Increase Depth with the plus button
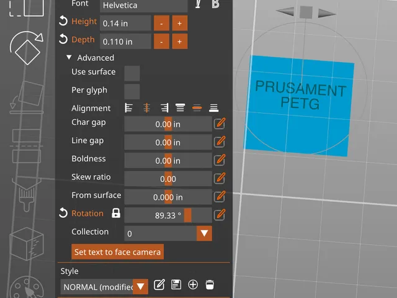Viewport: 397px width, 298px height. 180,42
